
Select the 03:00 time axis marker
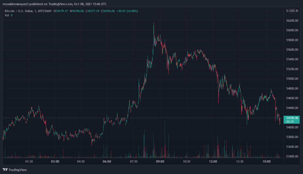pyautogui.click(x=55, y=161)
